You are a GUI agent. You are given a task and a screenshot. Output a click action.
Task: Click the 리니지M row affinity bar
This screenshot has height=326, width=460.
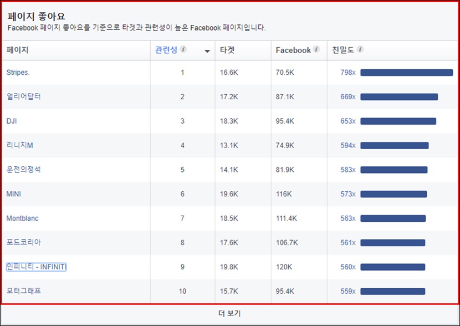(395, 146)
